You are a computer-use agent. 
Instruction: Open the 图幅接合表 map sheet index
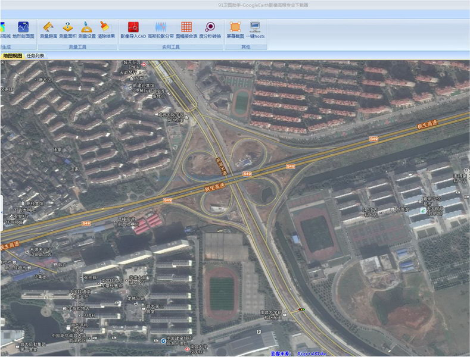[186, 30]
